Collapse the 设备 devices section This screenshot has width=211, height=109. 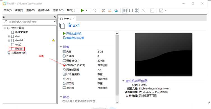61,47
